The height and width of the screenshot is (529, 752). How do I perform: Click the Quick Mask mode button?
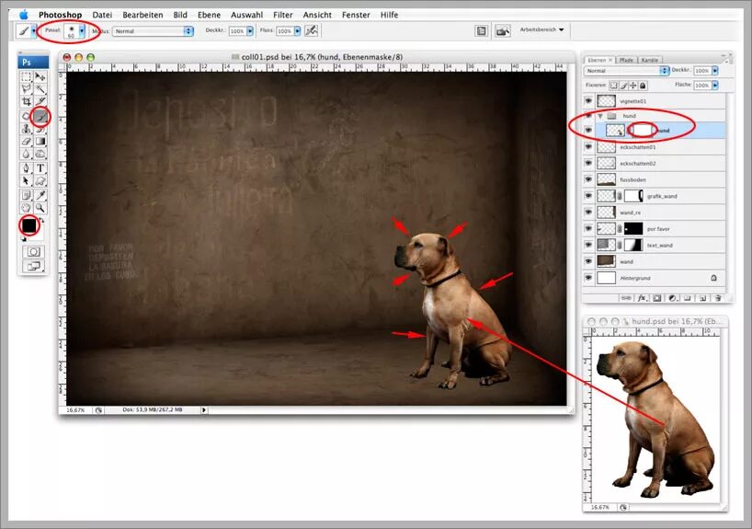33,251
